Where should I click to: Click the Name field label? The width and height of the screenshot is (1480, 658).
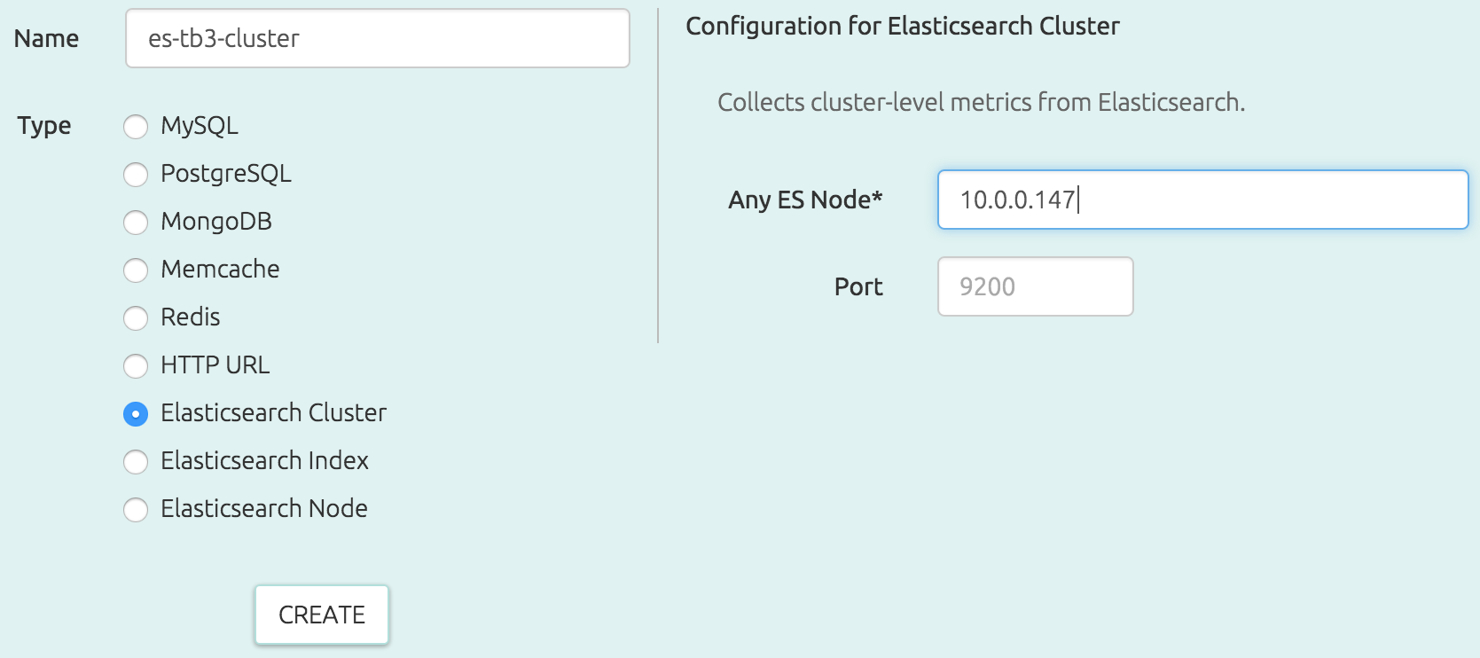pos(46,38)
